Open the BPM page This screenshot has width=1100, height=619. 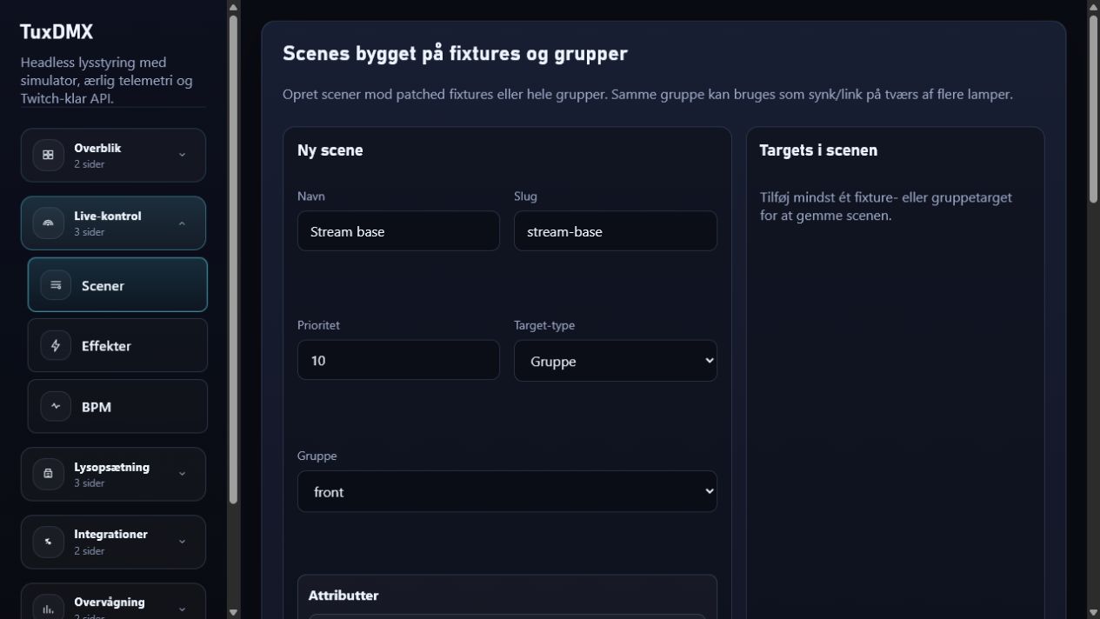pyautogui.click(x=117, y=406)
